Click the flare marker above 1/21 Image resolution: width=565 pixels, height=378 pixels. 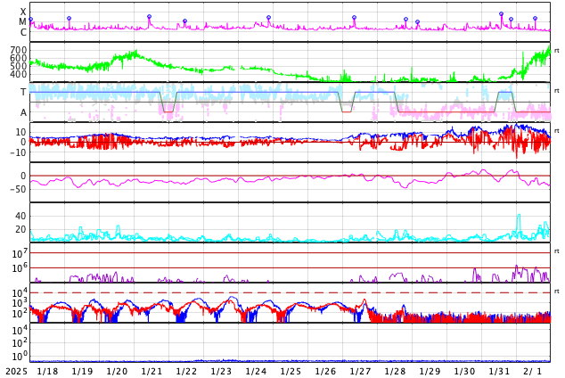click(x=149, y=17)
